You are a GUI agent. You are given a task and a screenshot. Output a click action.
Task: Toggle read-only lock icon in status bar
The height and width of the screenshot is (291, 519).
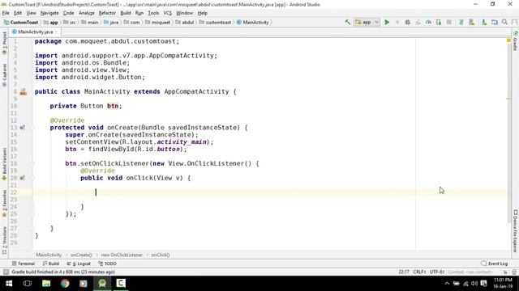505,272
